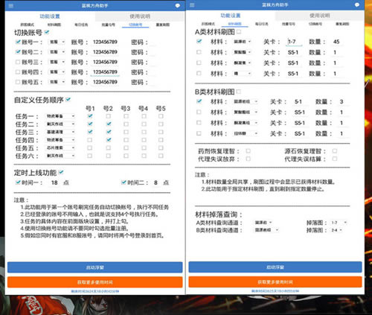Check 任务三 checkbox under 号3
372x315 pixels.
[x=126, y=132]
